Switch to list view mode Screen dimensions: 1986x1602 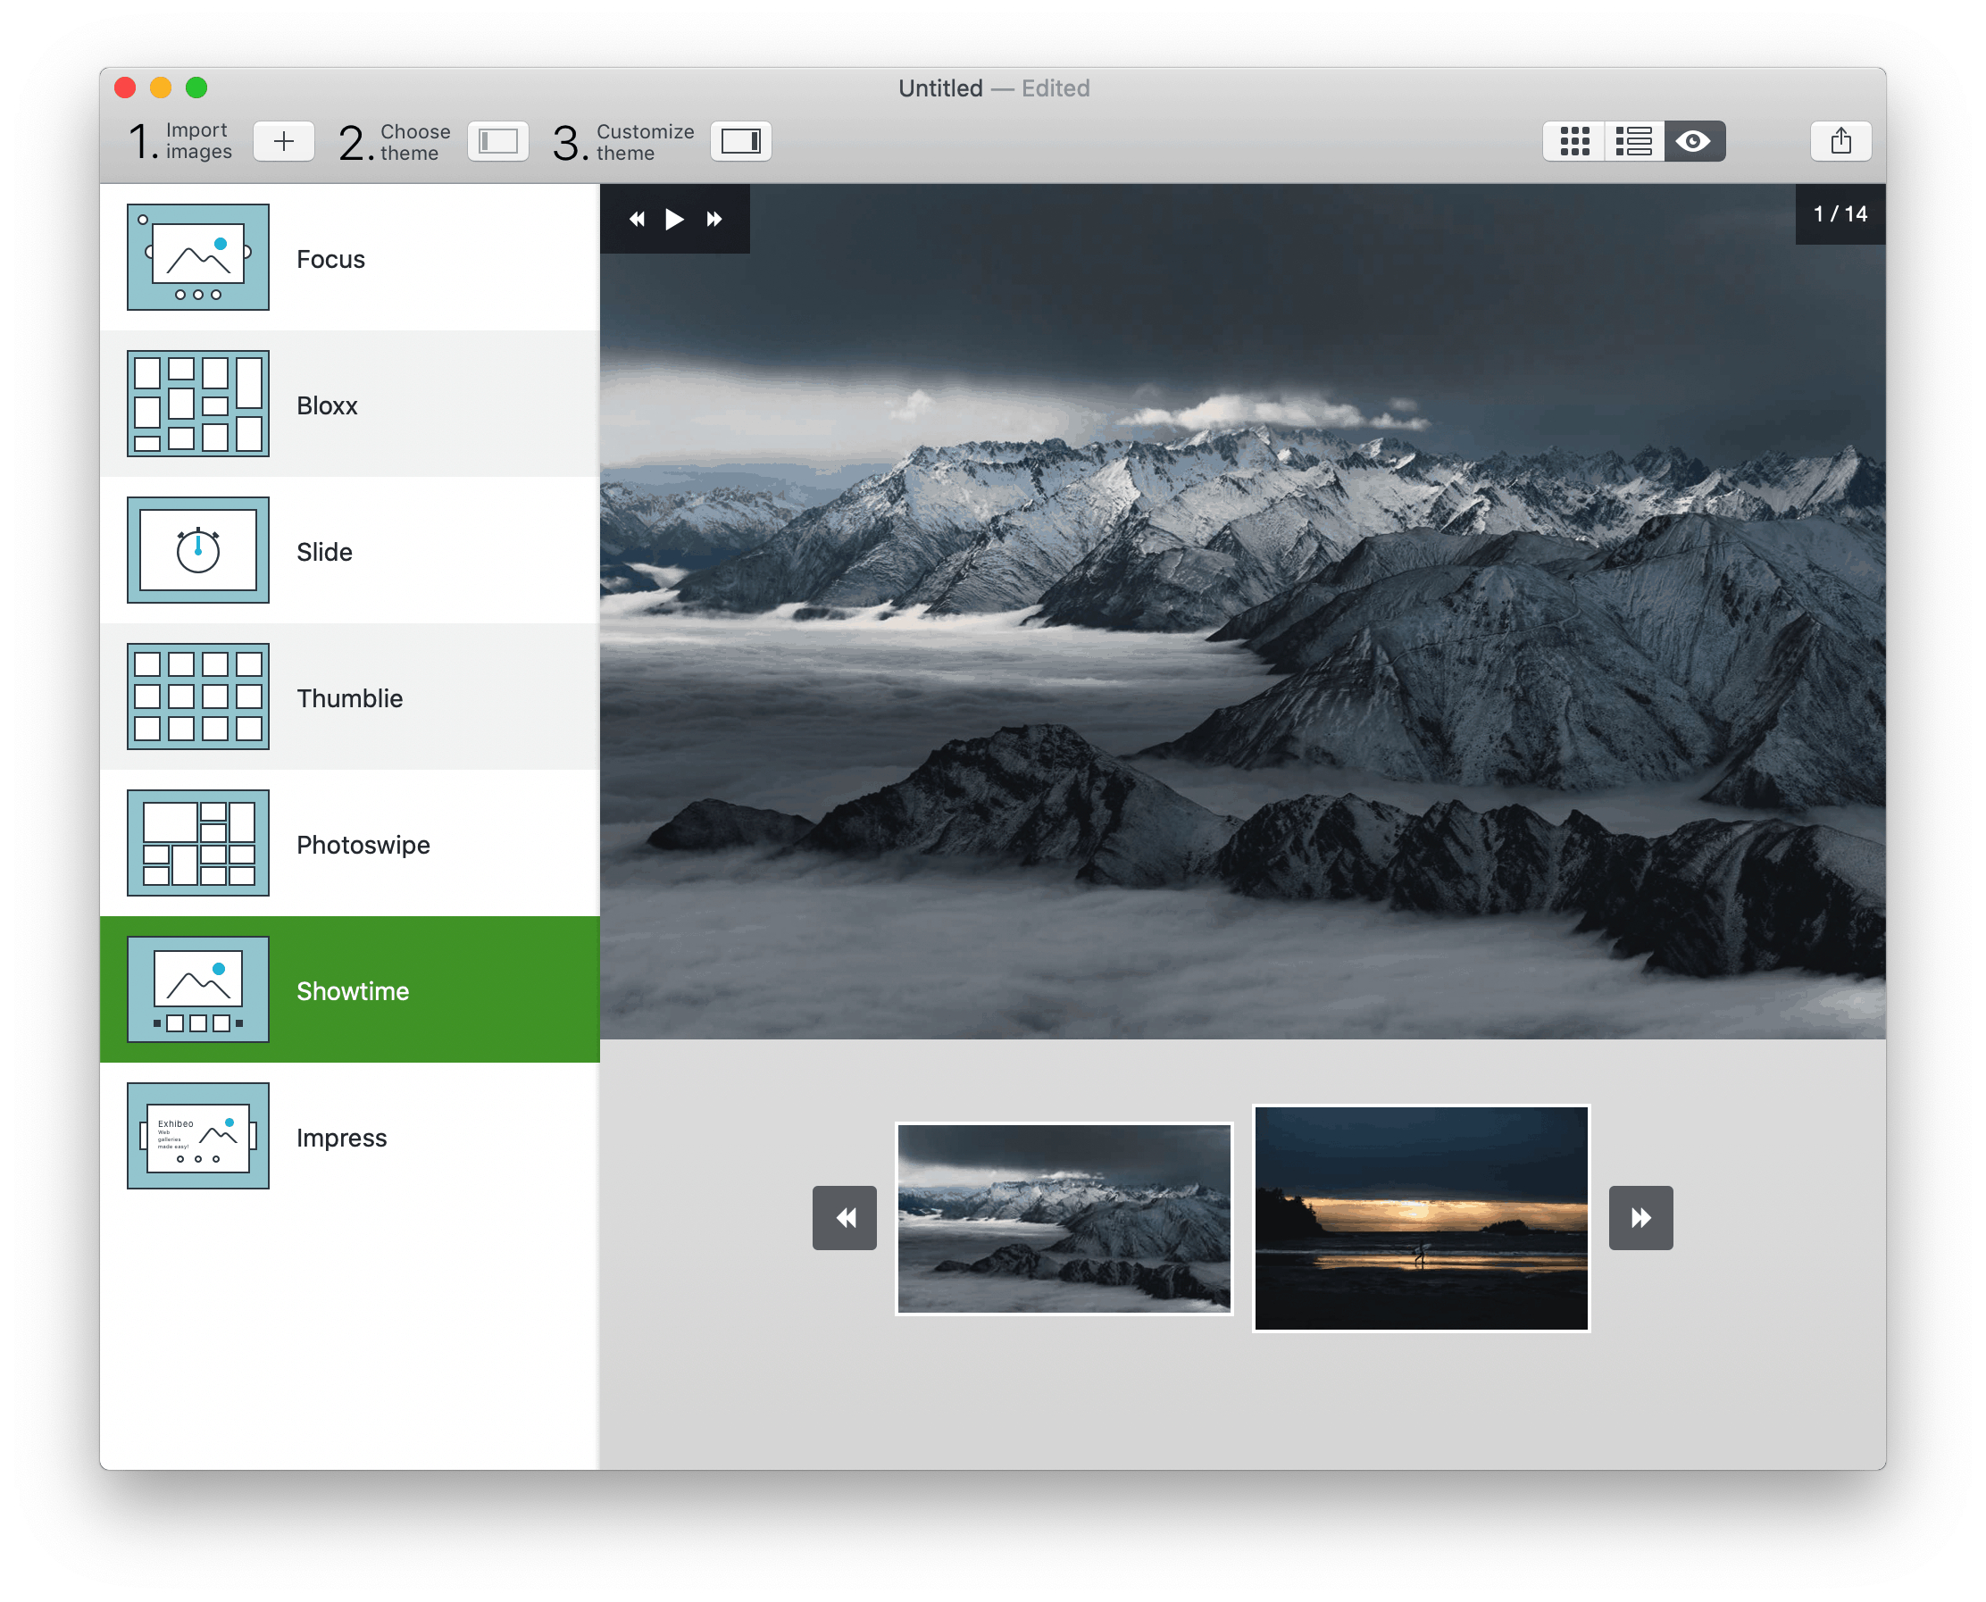pyautogui.click(x=1632, y=141)
